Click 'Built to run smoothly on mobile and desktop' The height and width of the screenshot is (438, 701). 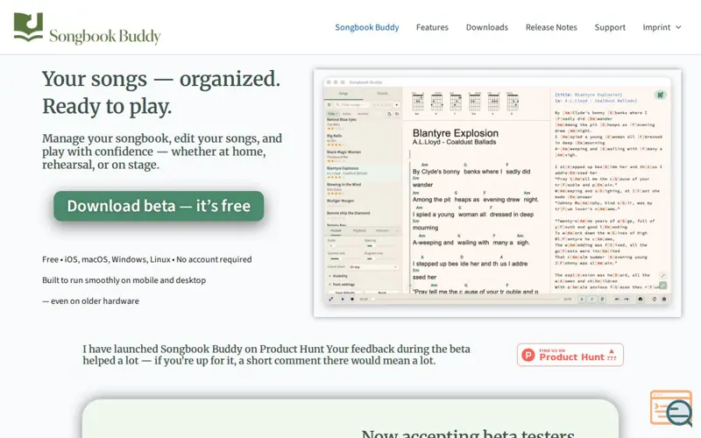click(x=124, y=280)
